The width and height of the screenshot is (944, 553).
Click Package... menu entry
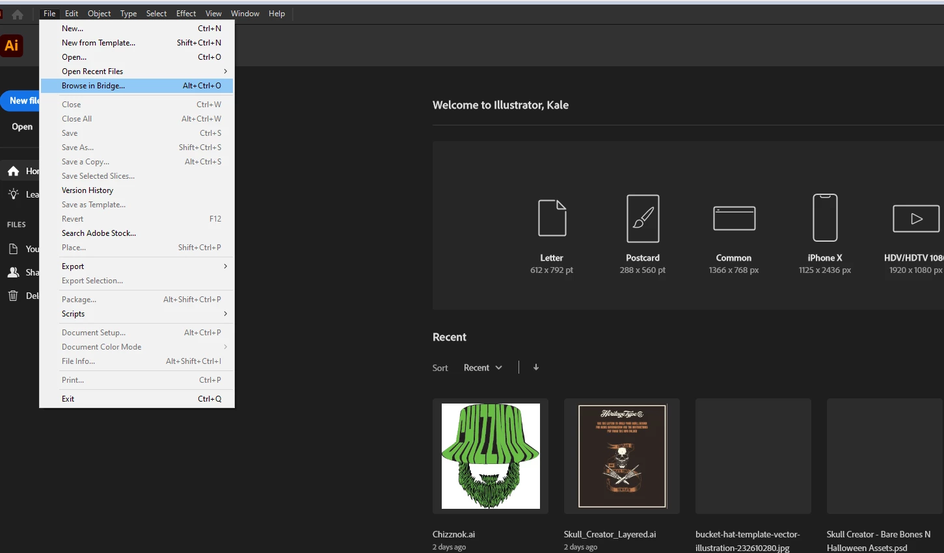pos(137,300)
